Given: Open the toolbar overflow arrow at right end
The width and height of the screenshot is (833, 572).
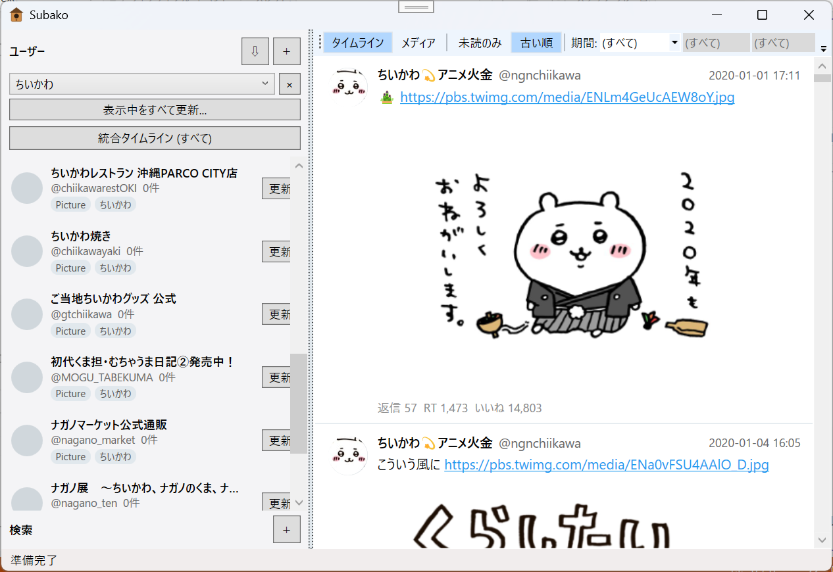Looking at the screenshot, I should [824, 48].
